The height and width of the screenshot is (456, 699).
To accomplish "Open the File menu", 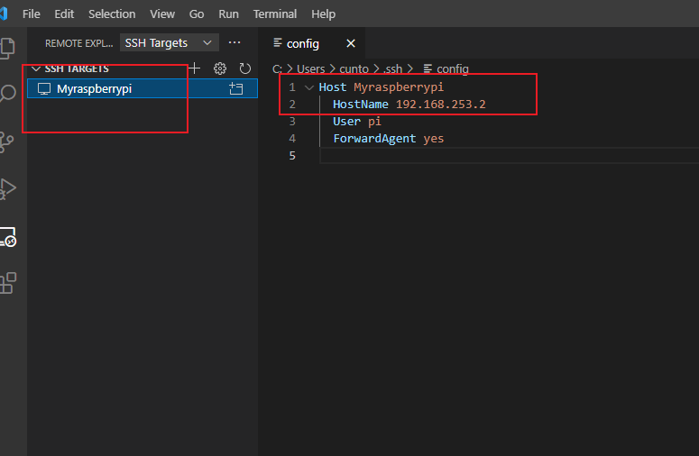I will (32, 14).
